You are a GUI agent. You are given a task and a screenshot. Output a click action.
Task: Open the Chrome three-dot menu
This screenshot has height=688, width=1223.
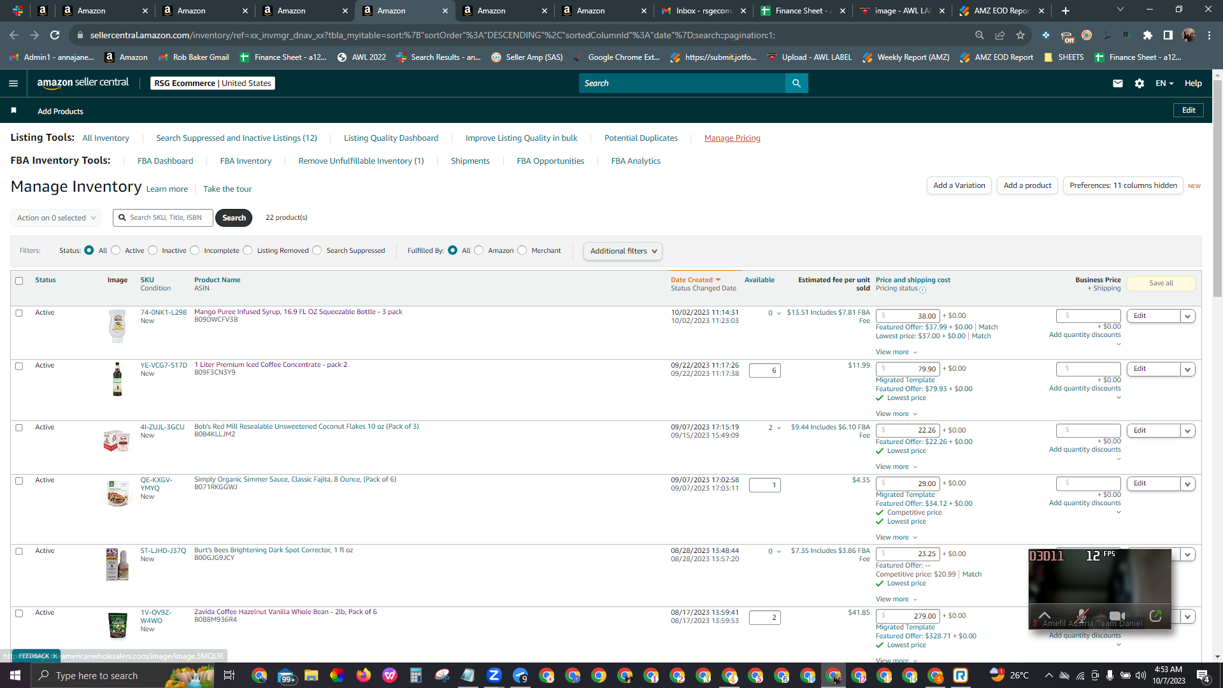[1209, 35]
